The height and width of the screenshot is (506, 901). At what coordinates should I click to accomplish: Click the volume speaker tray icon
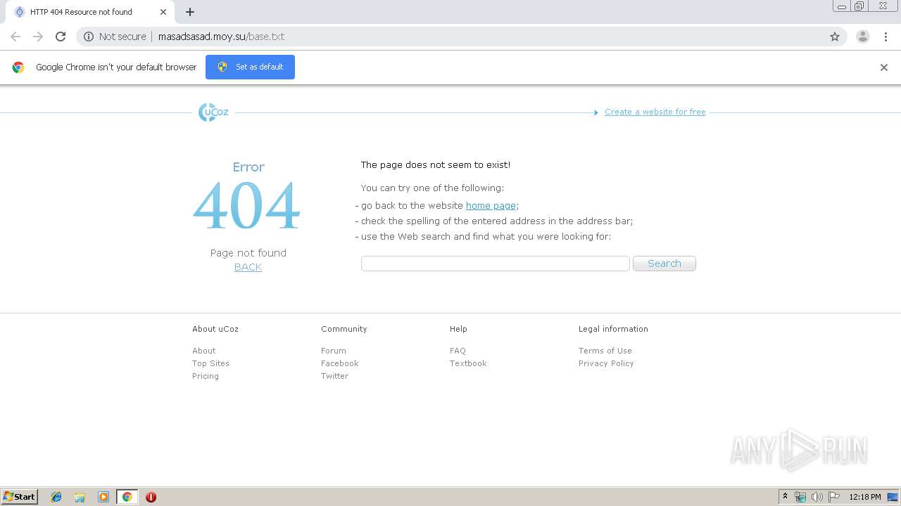(817, 497)
